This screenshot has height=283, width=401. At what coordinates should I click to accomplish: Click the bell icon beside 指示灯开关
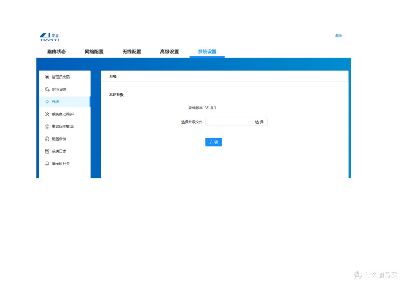[x=47, y=164]
